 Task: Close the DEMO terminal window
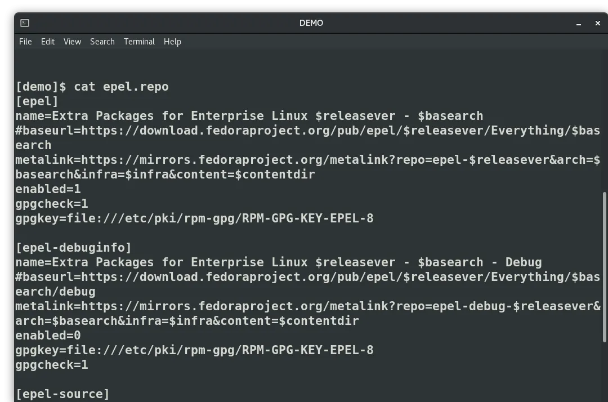pos(597,23)
